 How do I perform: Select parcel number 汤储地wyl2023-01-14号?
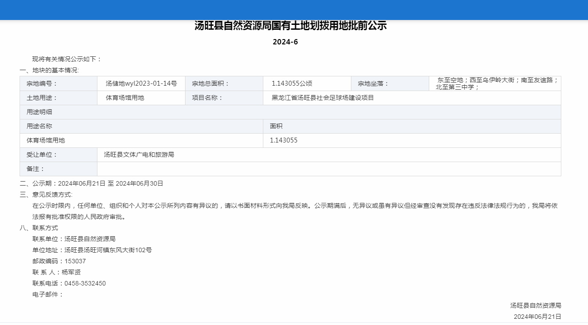[141, 83]
